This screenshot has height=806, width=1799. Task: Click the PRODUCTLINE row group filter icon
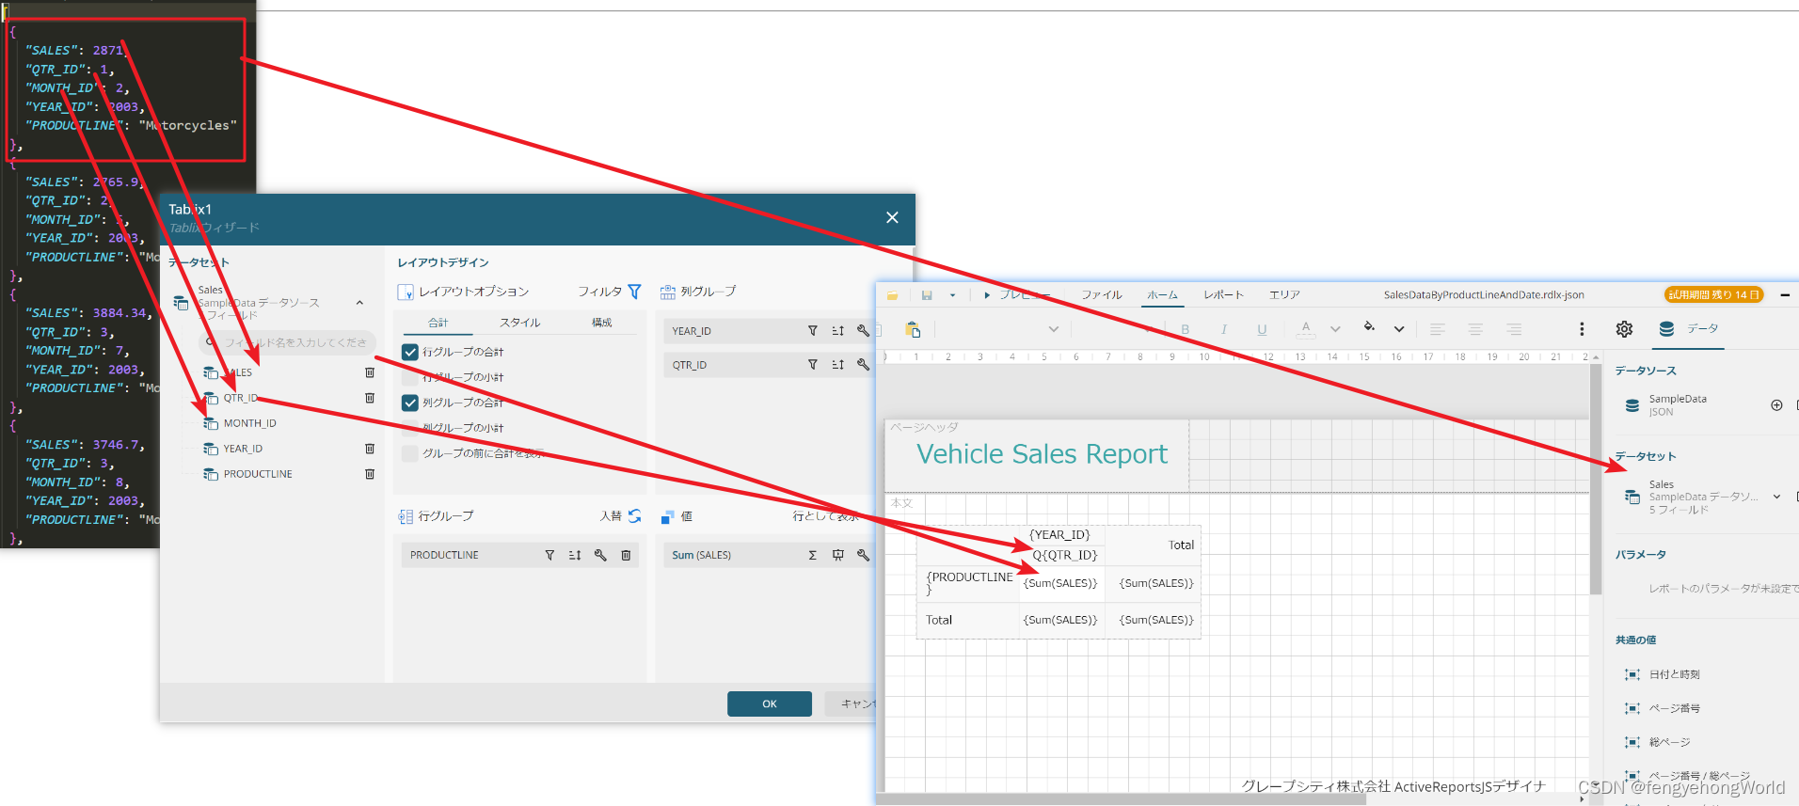coord(549,556)
